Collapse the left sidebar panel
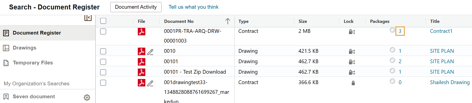Viewport: 472px width, 103px height. click(88, 18)
